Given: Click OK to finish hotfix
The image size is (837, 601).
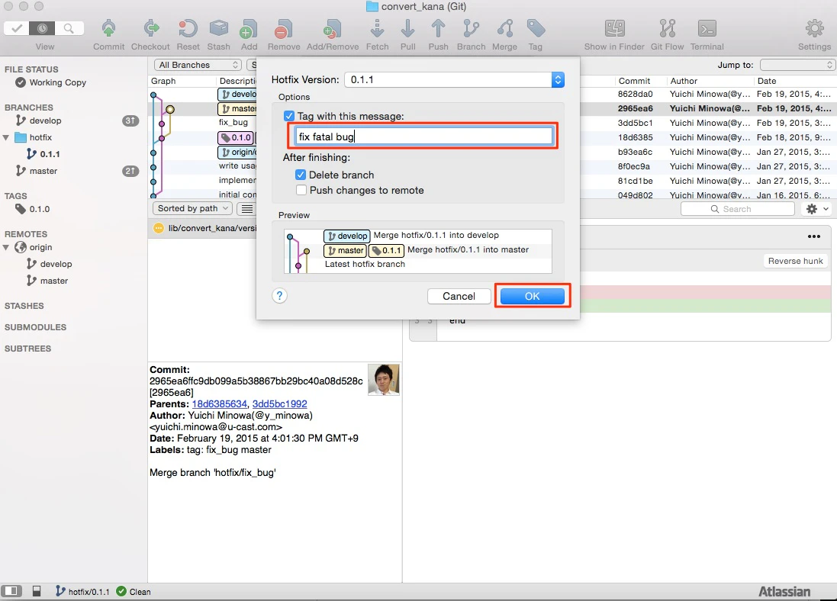Looking at the screenshot, I should click(x=533, y=296).
